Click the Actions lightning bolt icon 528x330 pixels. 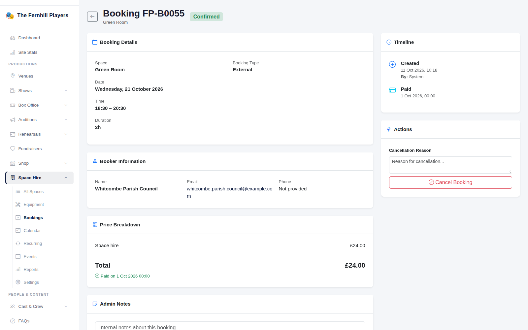tap(389, 129)
